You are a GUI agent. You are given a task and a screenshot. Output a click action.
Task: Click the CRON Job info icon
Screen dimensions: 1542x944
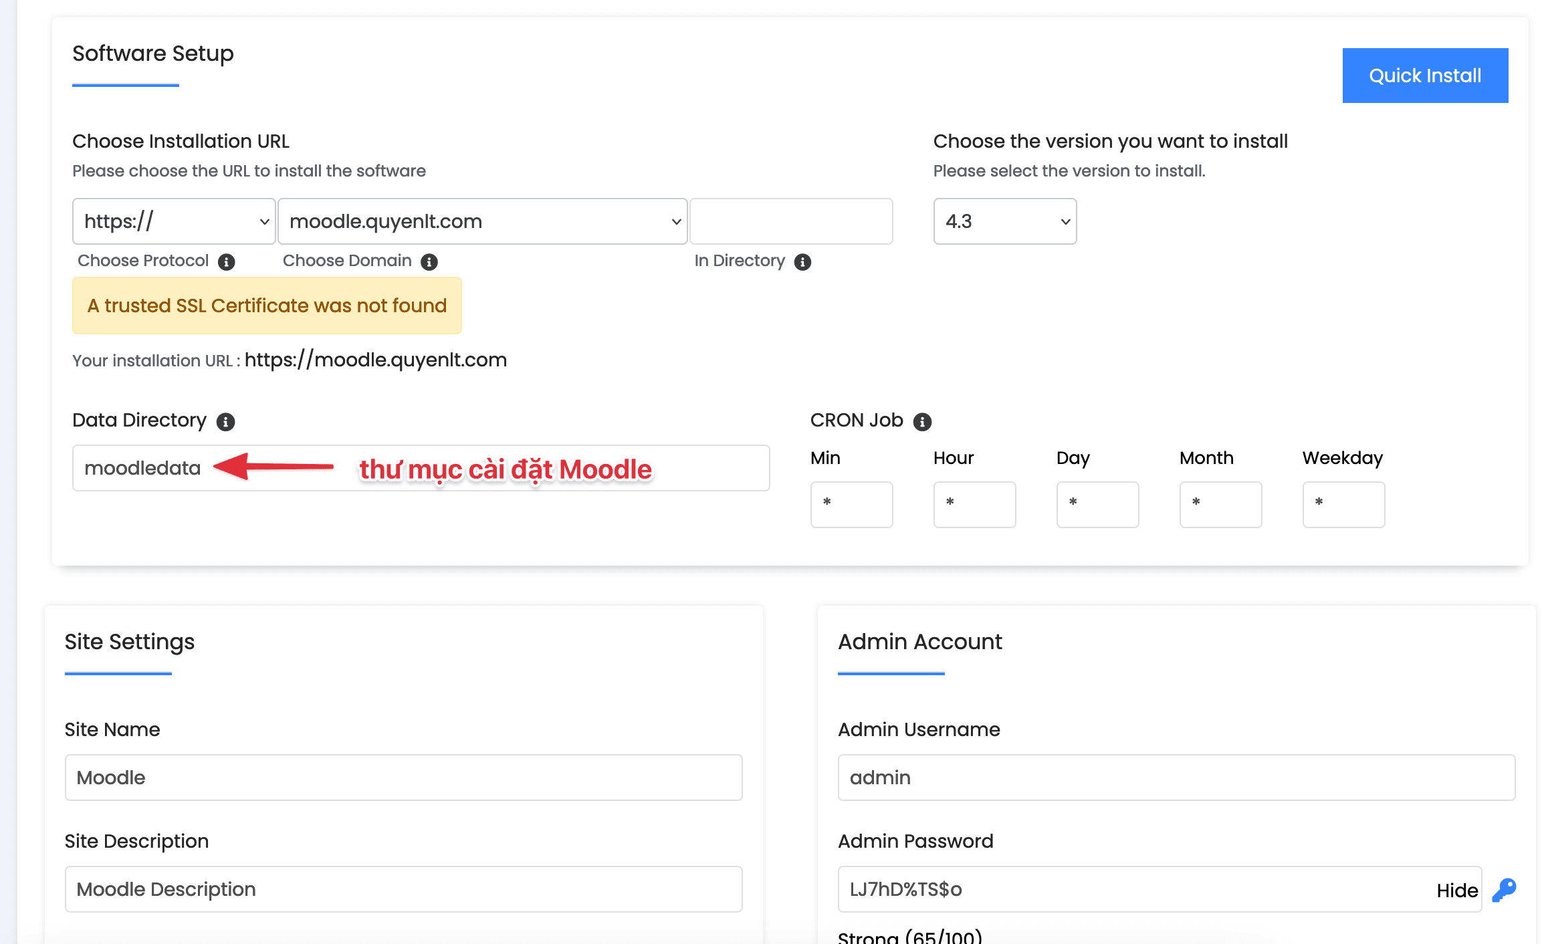click(x=922, y=422)
